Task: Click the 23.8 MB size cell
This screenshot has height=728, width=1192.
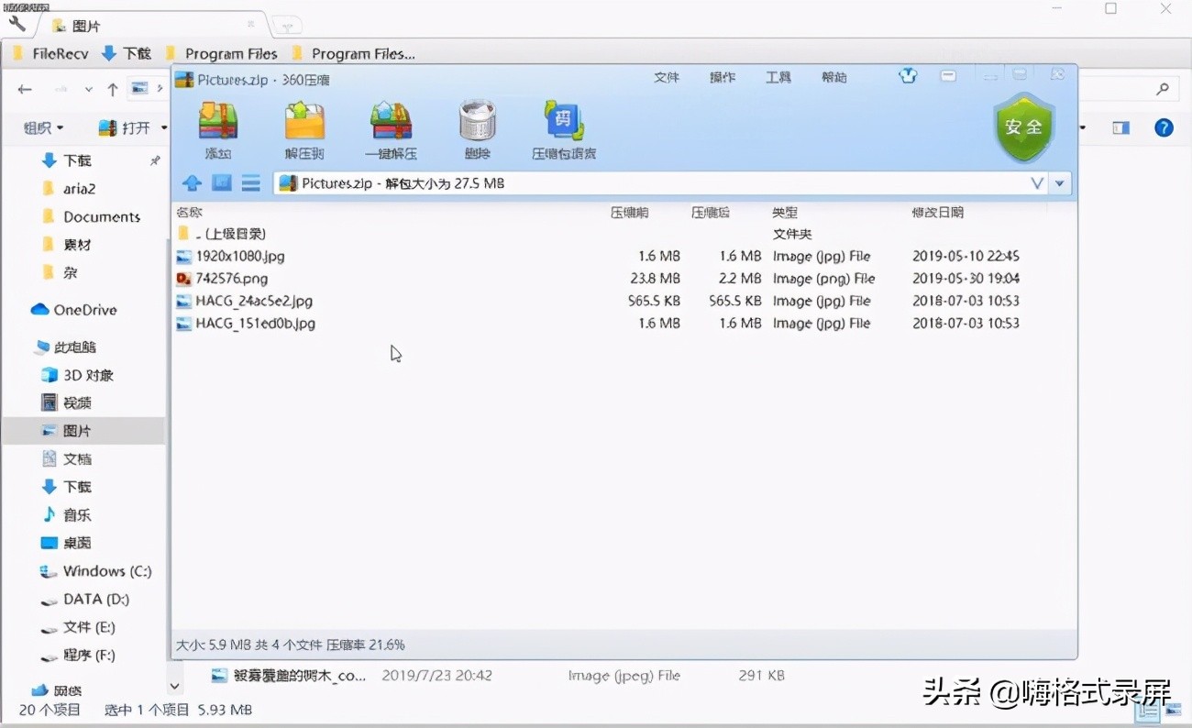Action: (656, 279)
